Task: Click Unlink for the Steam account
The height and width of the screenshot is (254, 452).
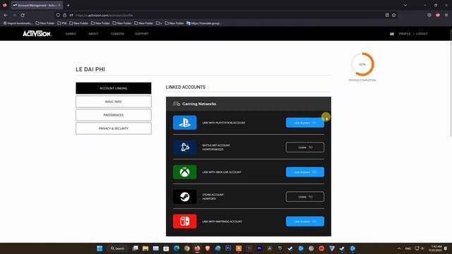Action: click(305, 197)
